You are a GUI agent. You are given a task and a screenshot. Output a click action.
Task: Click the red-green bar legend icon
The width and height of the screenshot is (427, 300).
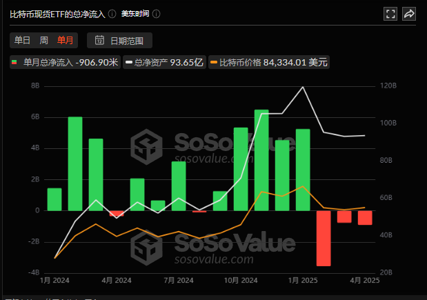(15, 63)
